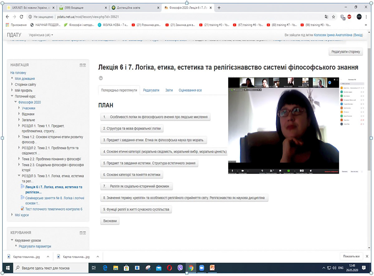Expand the Учасники tree node
The width and height of the screenshot is (374, 276).
[19, 108]
